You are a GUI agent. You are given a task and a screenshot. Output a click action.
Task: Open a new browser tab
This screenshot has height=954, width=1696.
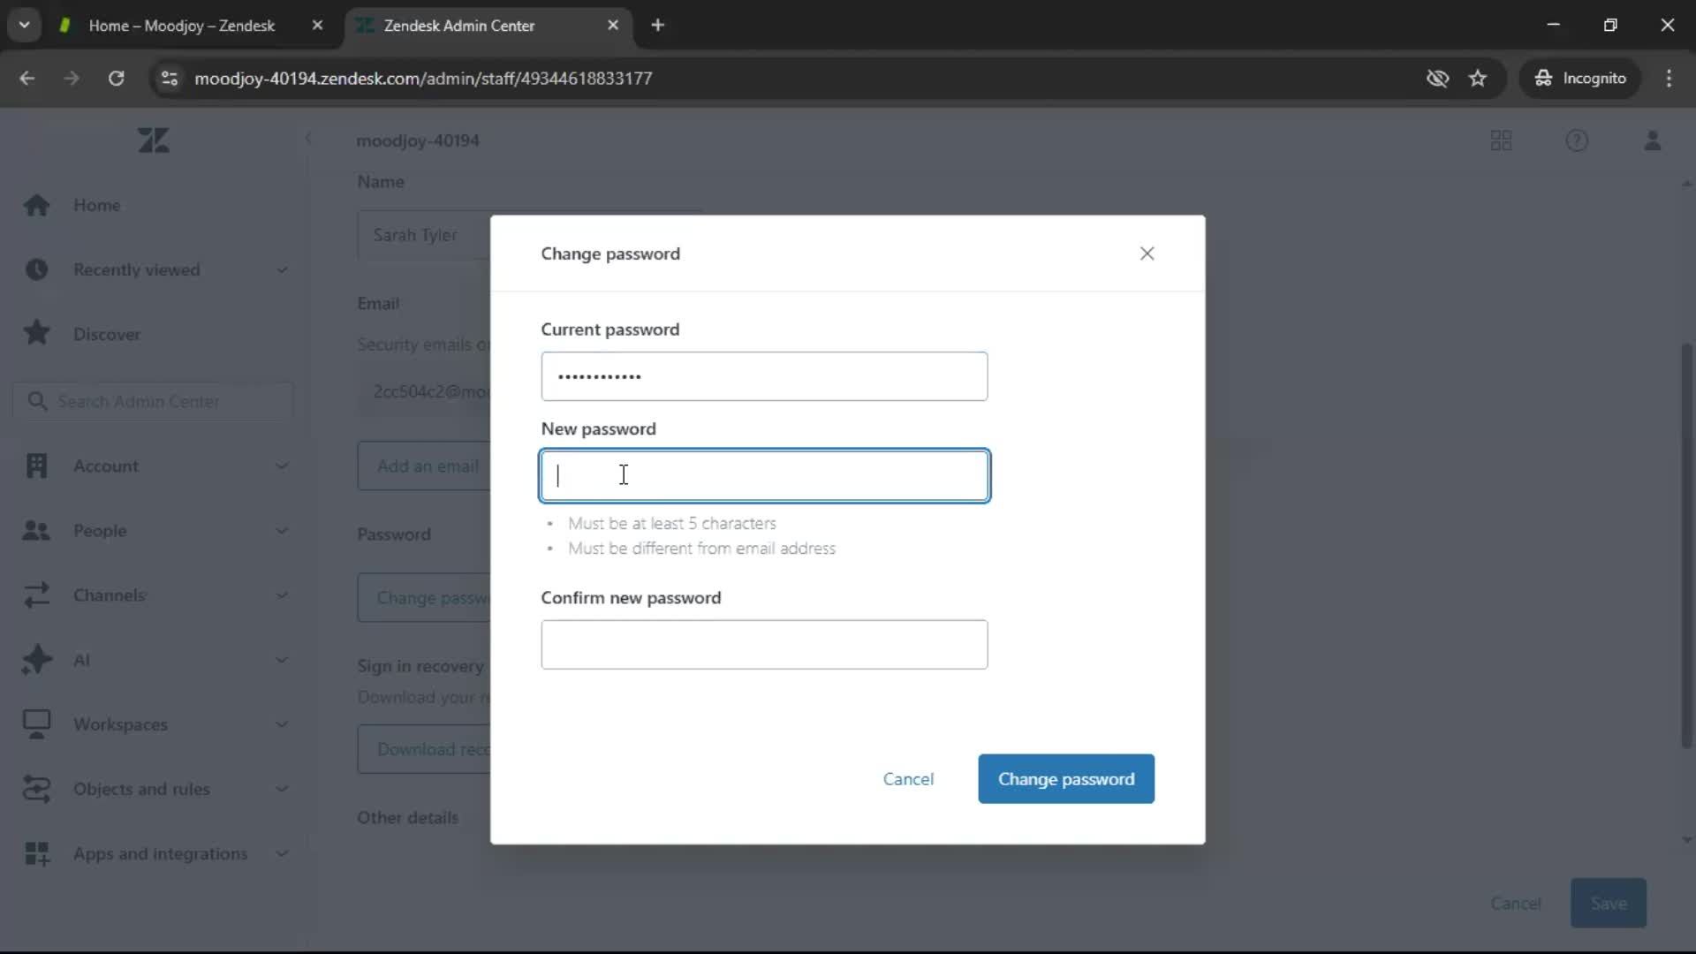pos(657,26)
